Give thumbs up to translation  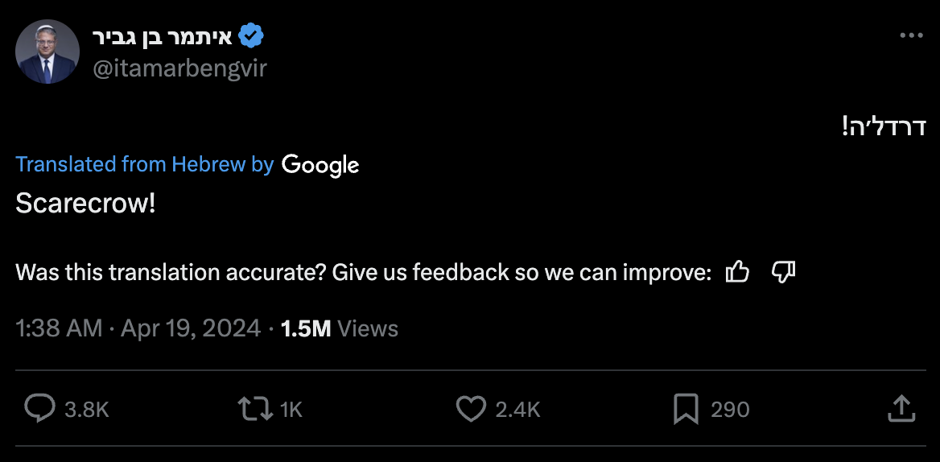[x=737, y=273]
